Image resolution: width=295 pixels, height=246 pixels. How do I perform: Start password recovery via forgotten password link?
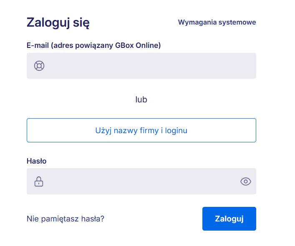pos(65,219)
